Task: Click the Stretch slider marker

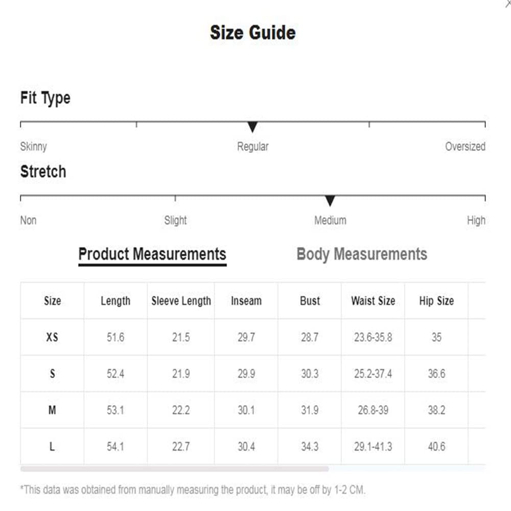Action: tap(330, 200)
